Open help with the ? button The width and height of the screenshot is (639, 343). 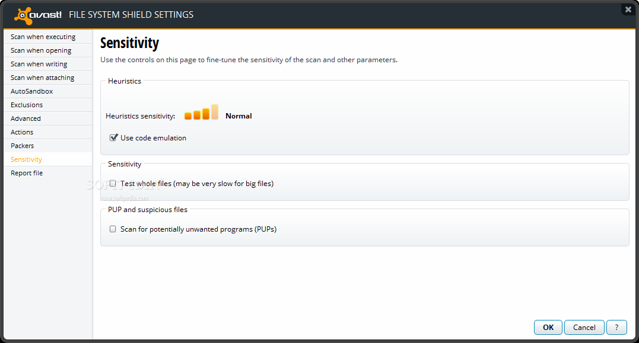click(x=616, y=328)
